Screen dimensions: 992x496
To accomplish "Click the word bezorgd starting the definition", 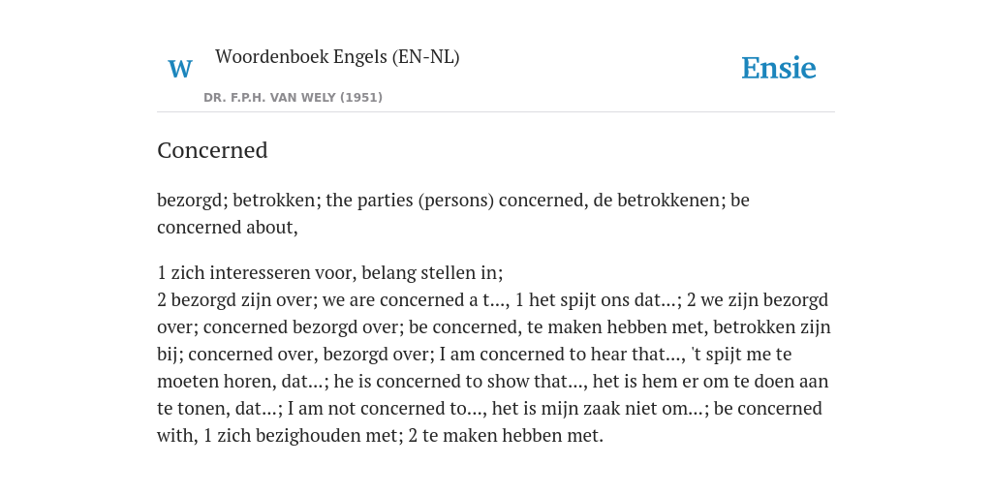I will [x=193, y=201].
